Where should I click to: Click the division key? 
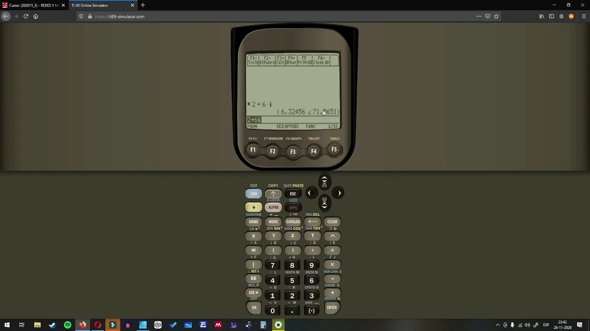click(x=332, y=251)
